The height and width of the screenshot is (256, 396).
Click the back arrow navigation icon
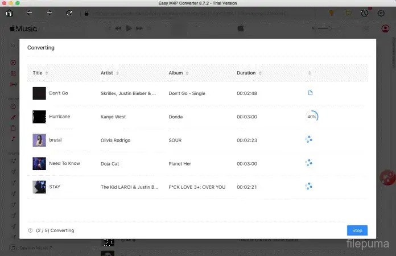(x=29, y=13)
